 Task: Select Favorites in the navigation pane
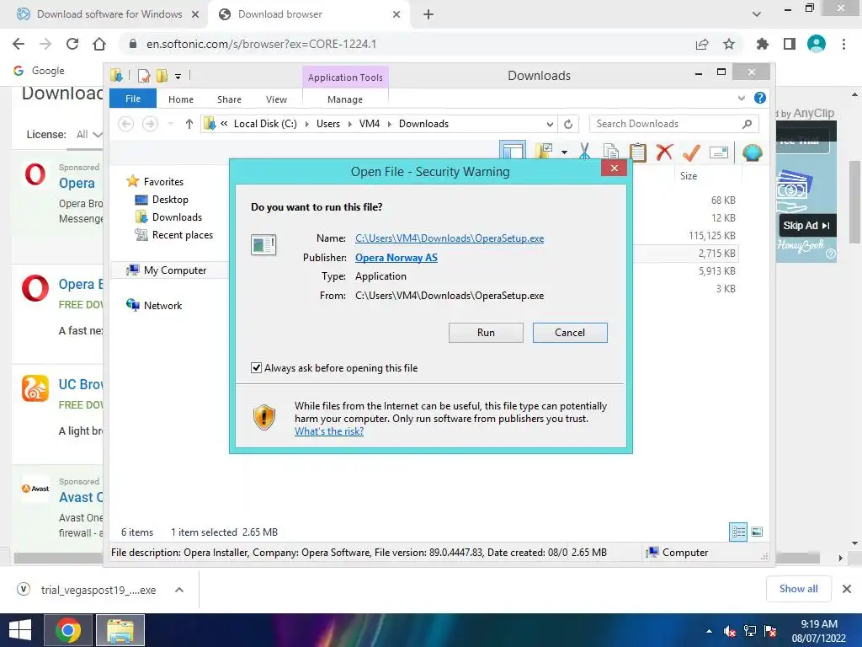tap(163, 182)
